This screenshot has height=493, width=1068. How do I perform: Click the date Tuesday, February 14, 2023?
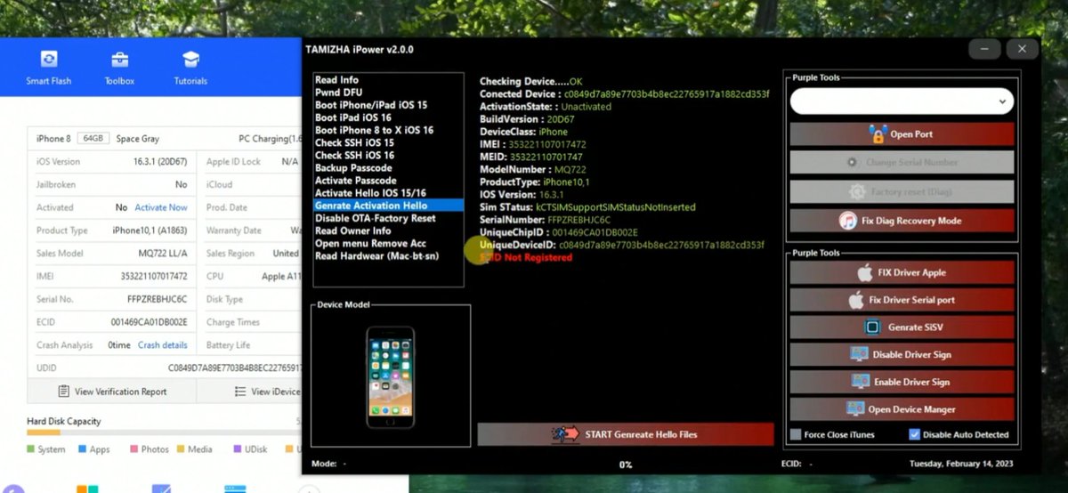[x=961, y=464]
